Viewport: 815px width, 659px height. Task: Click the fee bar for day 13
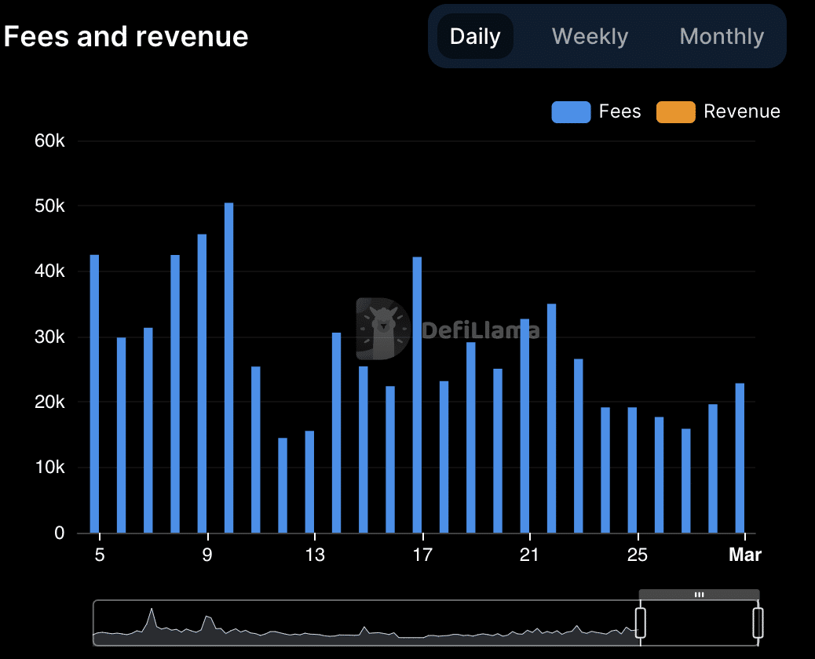coord(309,481)
